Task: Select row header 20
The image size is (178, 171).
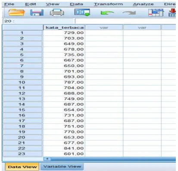Action: [x=22, y=137]
